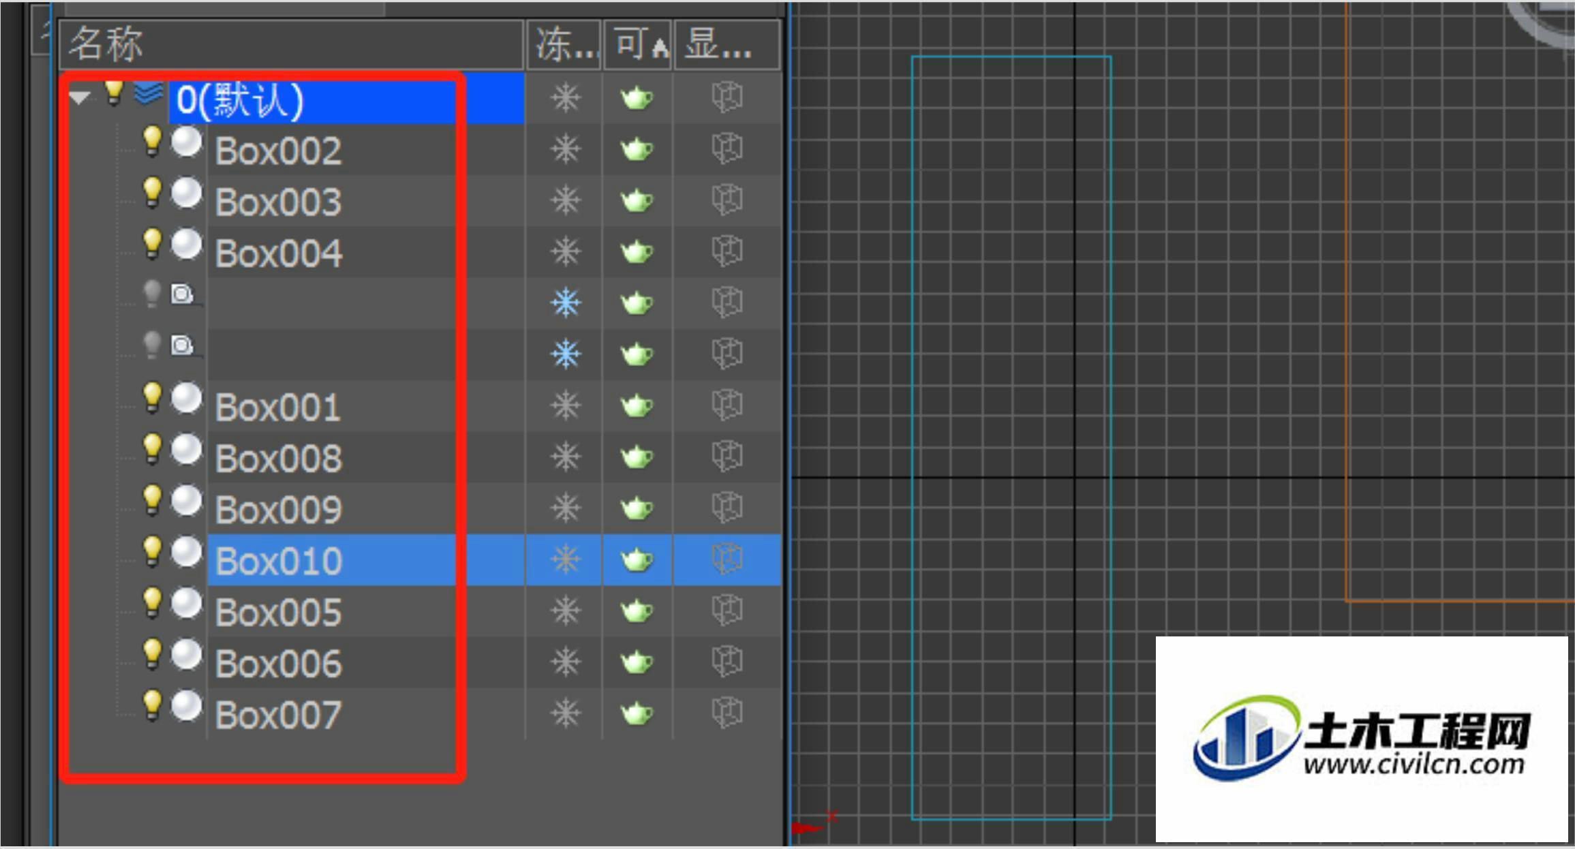Image resolution: width=1575 pixels, height=849 pixels.
Task: Toggle display-as-box for Box001
Action: pos(727,405)
